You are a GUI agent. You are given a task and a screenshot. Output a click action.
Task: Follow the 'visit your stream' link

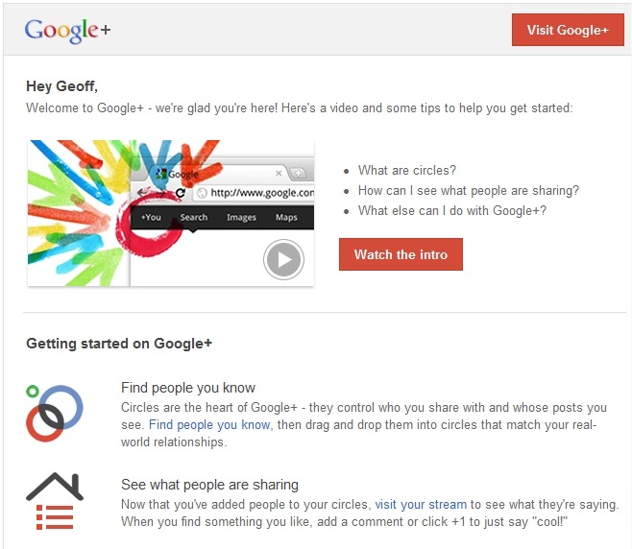click(421, 504)
